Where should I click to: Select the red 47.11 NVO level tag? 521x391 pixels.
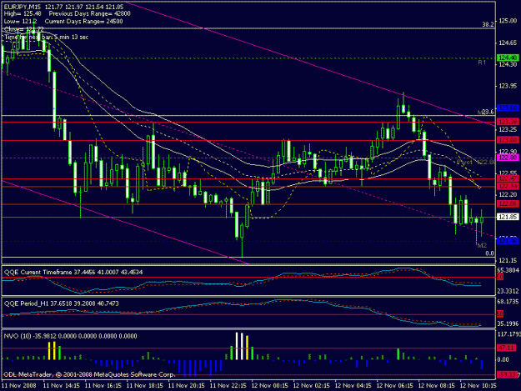(507, 348)
